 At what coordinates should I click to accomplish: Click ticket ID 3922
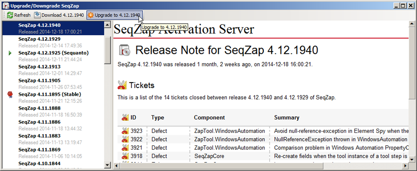[136, 139]
